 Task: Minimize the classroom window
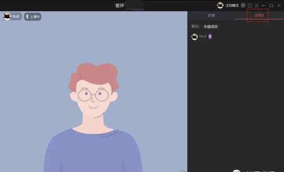(264, 6)
